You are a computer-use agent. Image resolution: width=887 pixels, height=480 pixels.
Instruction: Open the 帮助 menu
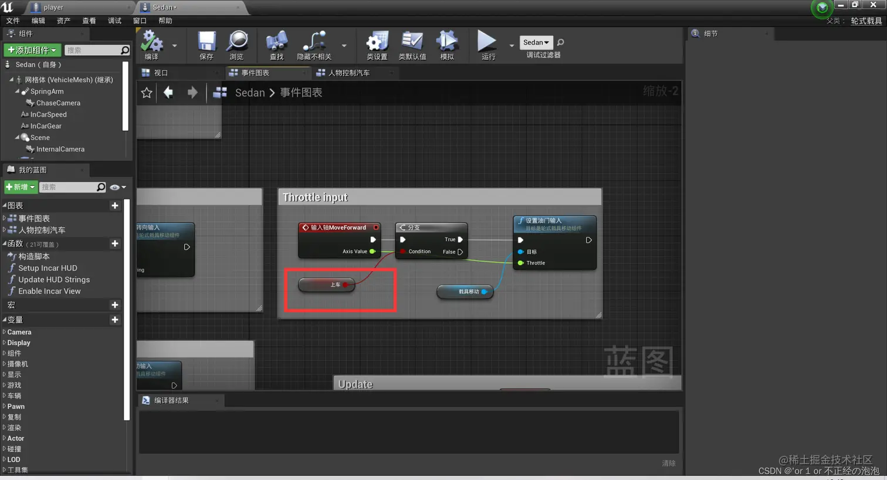(165, 21)
